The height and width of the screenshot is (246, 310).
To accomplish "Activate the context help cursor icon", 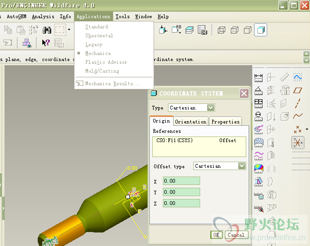I will point(46,42).
